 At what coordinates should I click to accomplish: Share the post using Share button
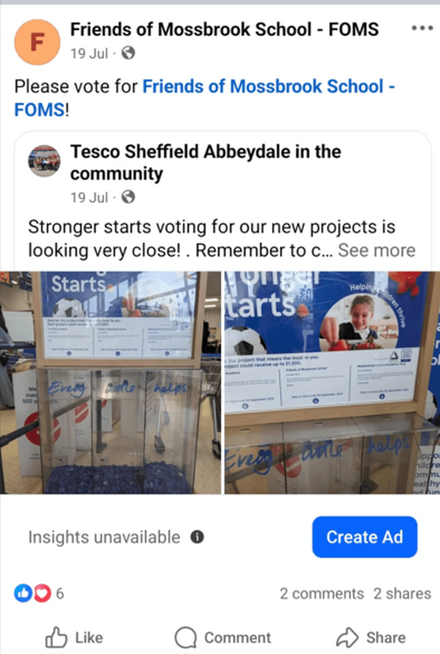click(x=371, y=637)
